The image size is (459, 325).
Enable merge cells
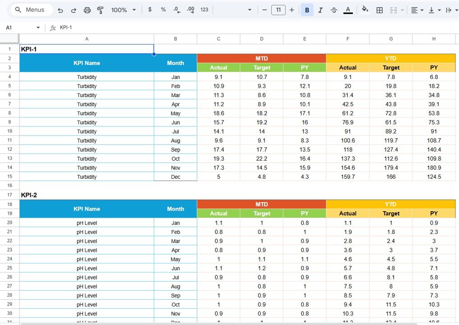(x=392, y=9)
